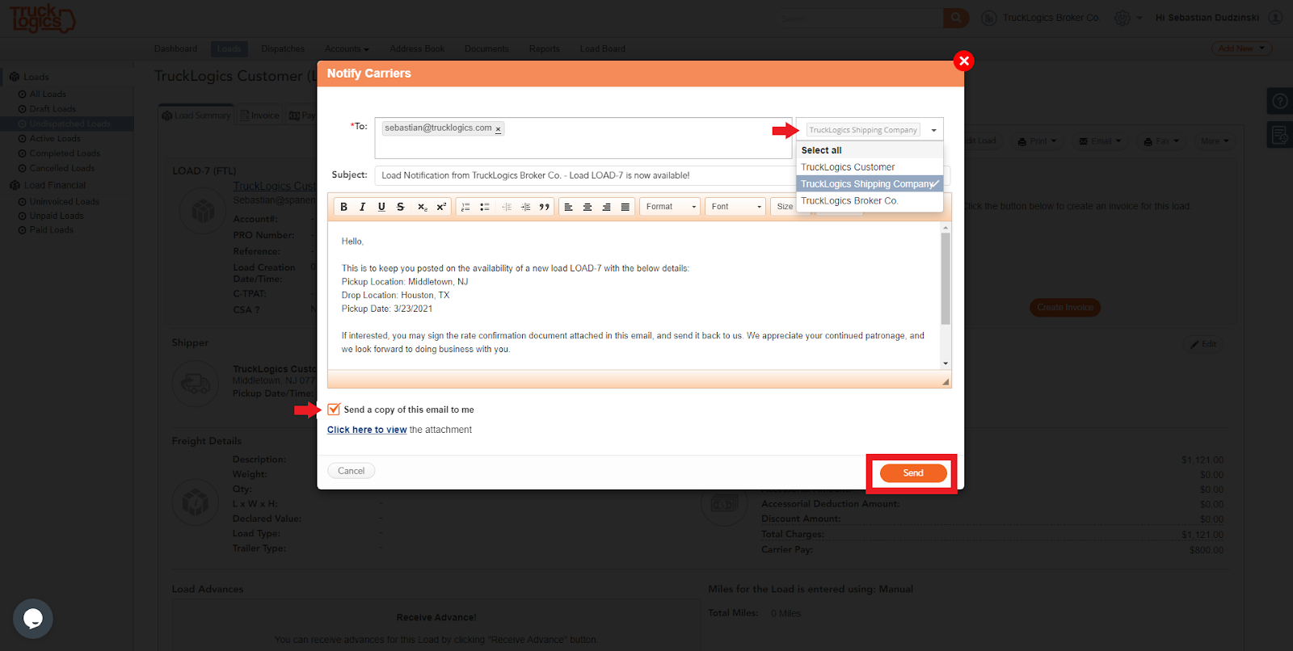Open Draft Loads in sidebar
This screenshot has width=1293, height=651.
pos(53,109)
